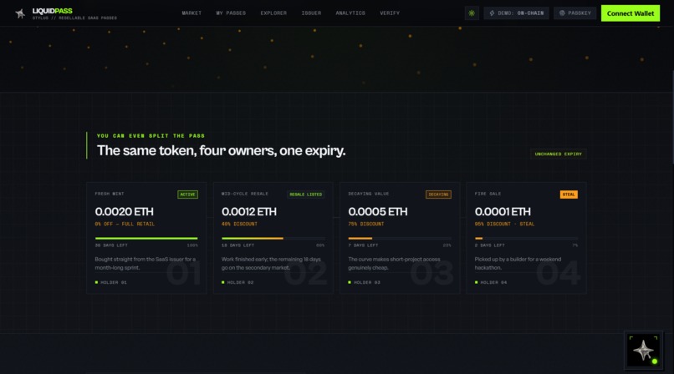Click the 0.0001 ETH price
Viewport: 674px width, 374px height.
point(503,211)
